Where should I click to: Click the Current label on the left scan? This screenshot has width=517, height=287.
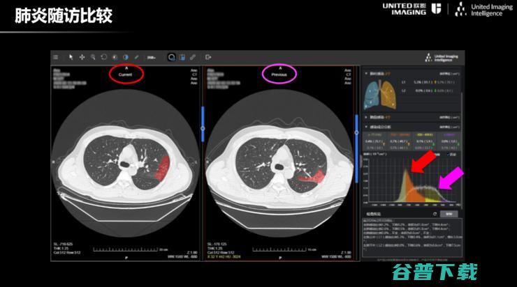(x=125, y=75)
